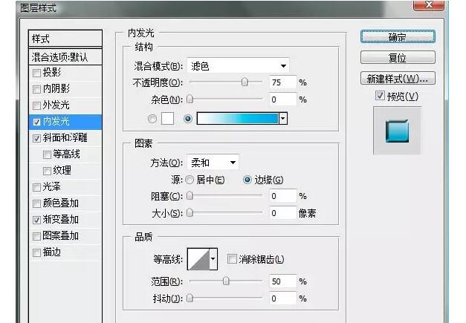Open the gradient picker dropdown arrow
This screenshot has width=466, height=323.
283,119
